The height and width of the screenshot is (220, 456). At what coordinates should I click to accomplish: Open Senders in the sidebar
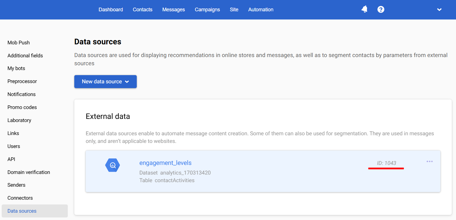click(16, 185)
